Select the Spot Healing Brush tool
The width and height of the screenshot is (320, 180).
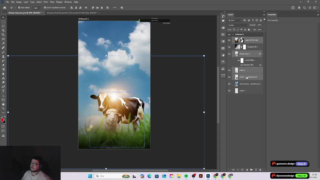tap(3, 48)
